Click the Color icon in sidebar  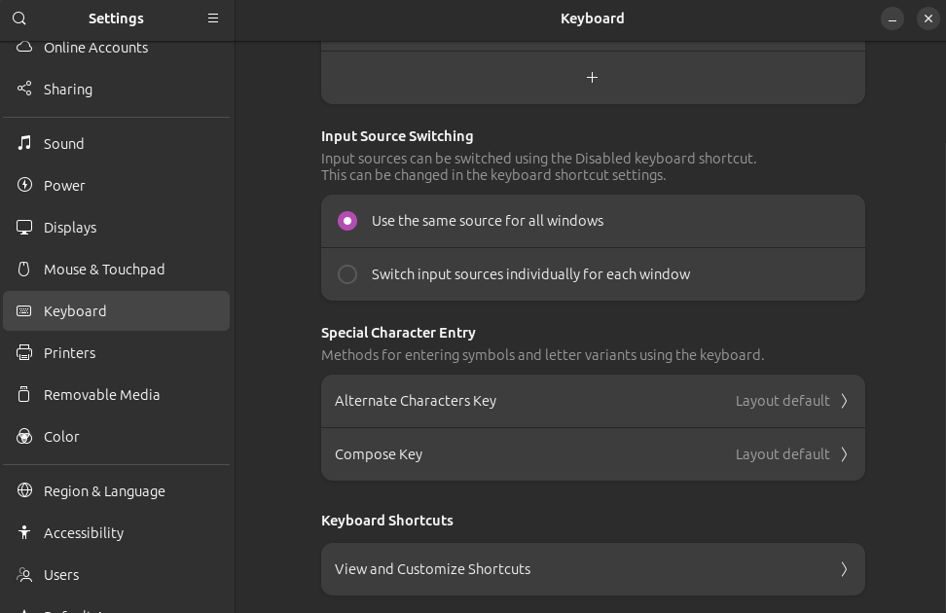click(x=24, y=436)
